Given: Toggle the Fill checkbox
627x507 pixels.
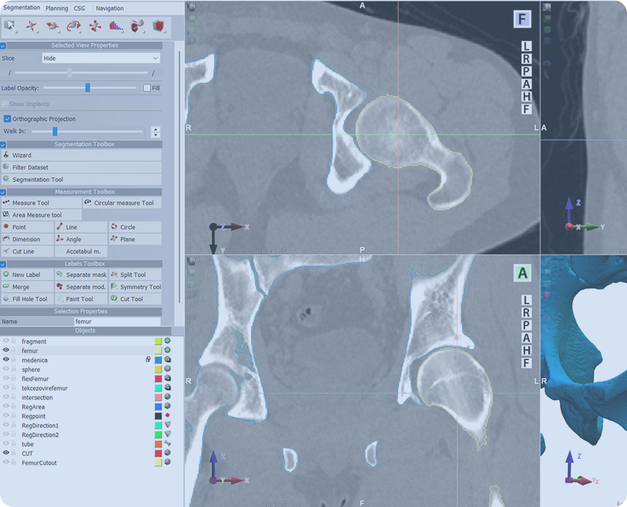Looking at the screenshot, I should click(147, 88).
